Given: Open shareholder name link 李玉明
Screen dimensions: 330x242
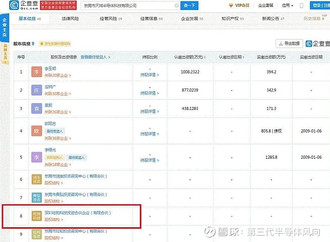Looking at the screenshot, I should [50, 69].
